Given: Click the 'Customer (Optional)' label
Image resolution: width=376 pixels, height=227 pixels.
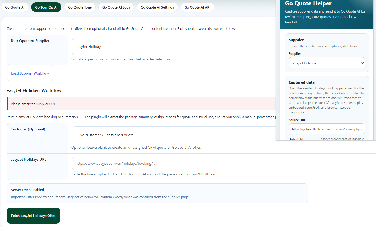Looking at the screenshot, I should pyautogui.click(x=28, y=129).
